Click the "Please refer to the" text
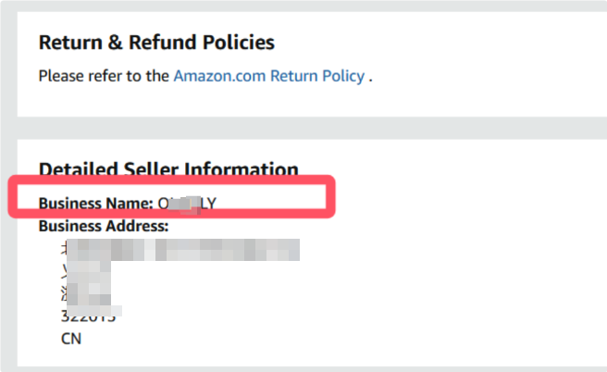The image size is (607, 372). coord(104,76)
